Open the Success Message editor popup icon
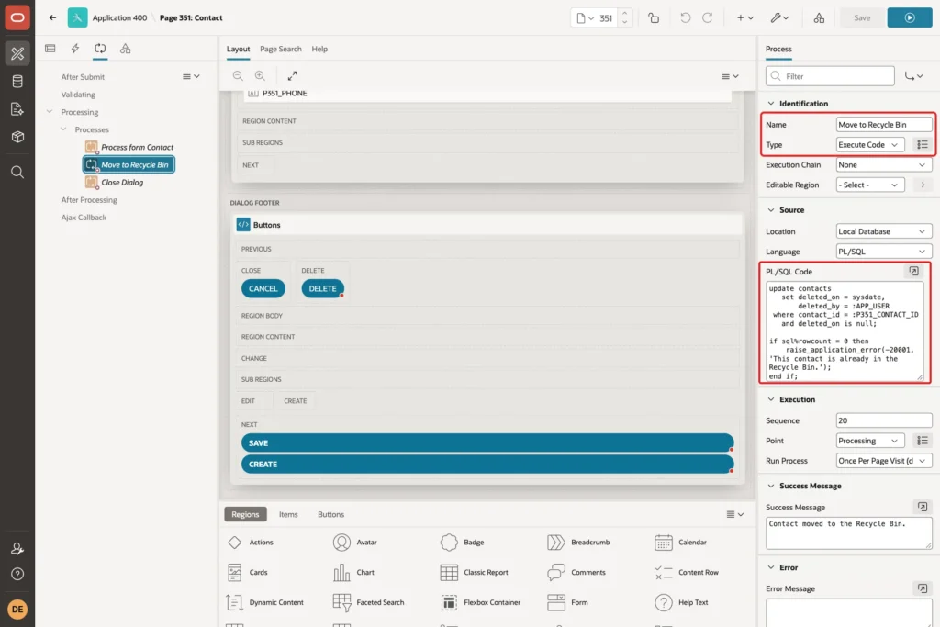 923,507
